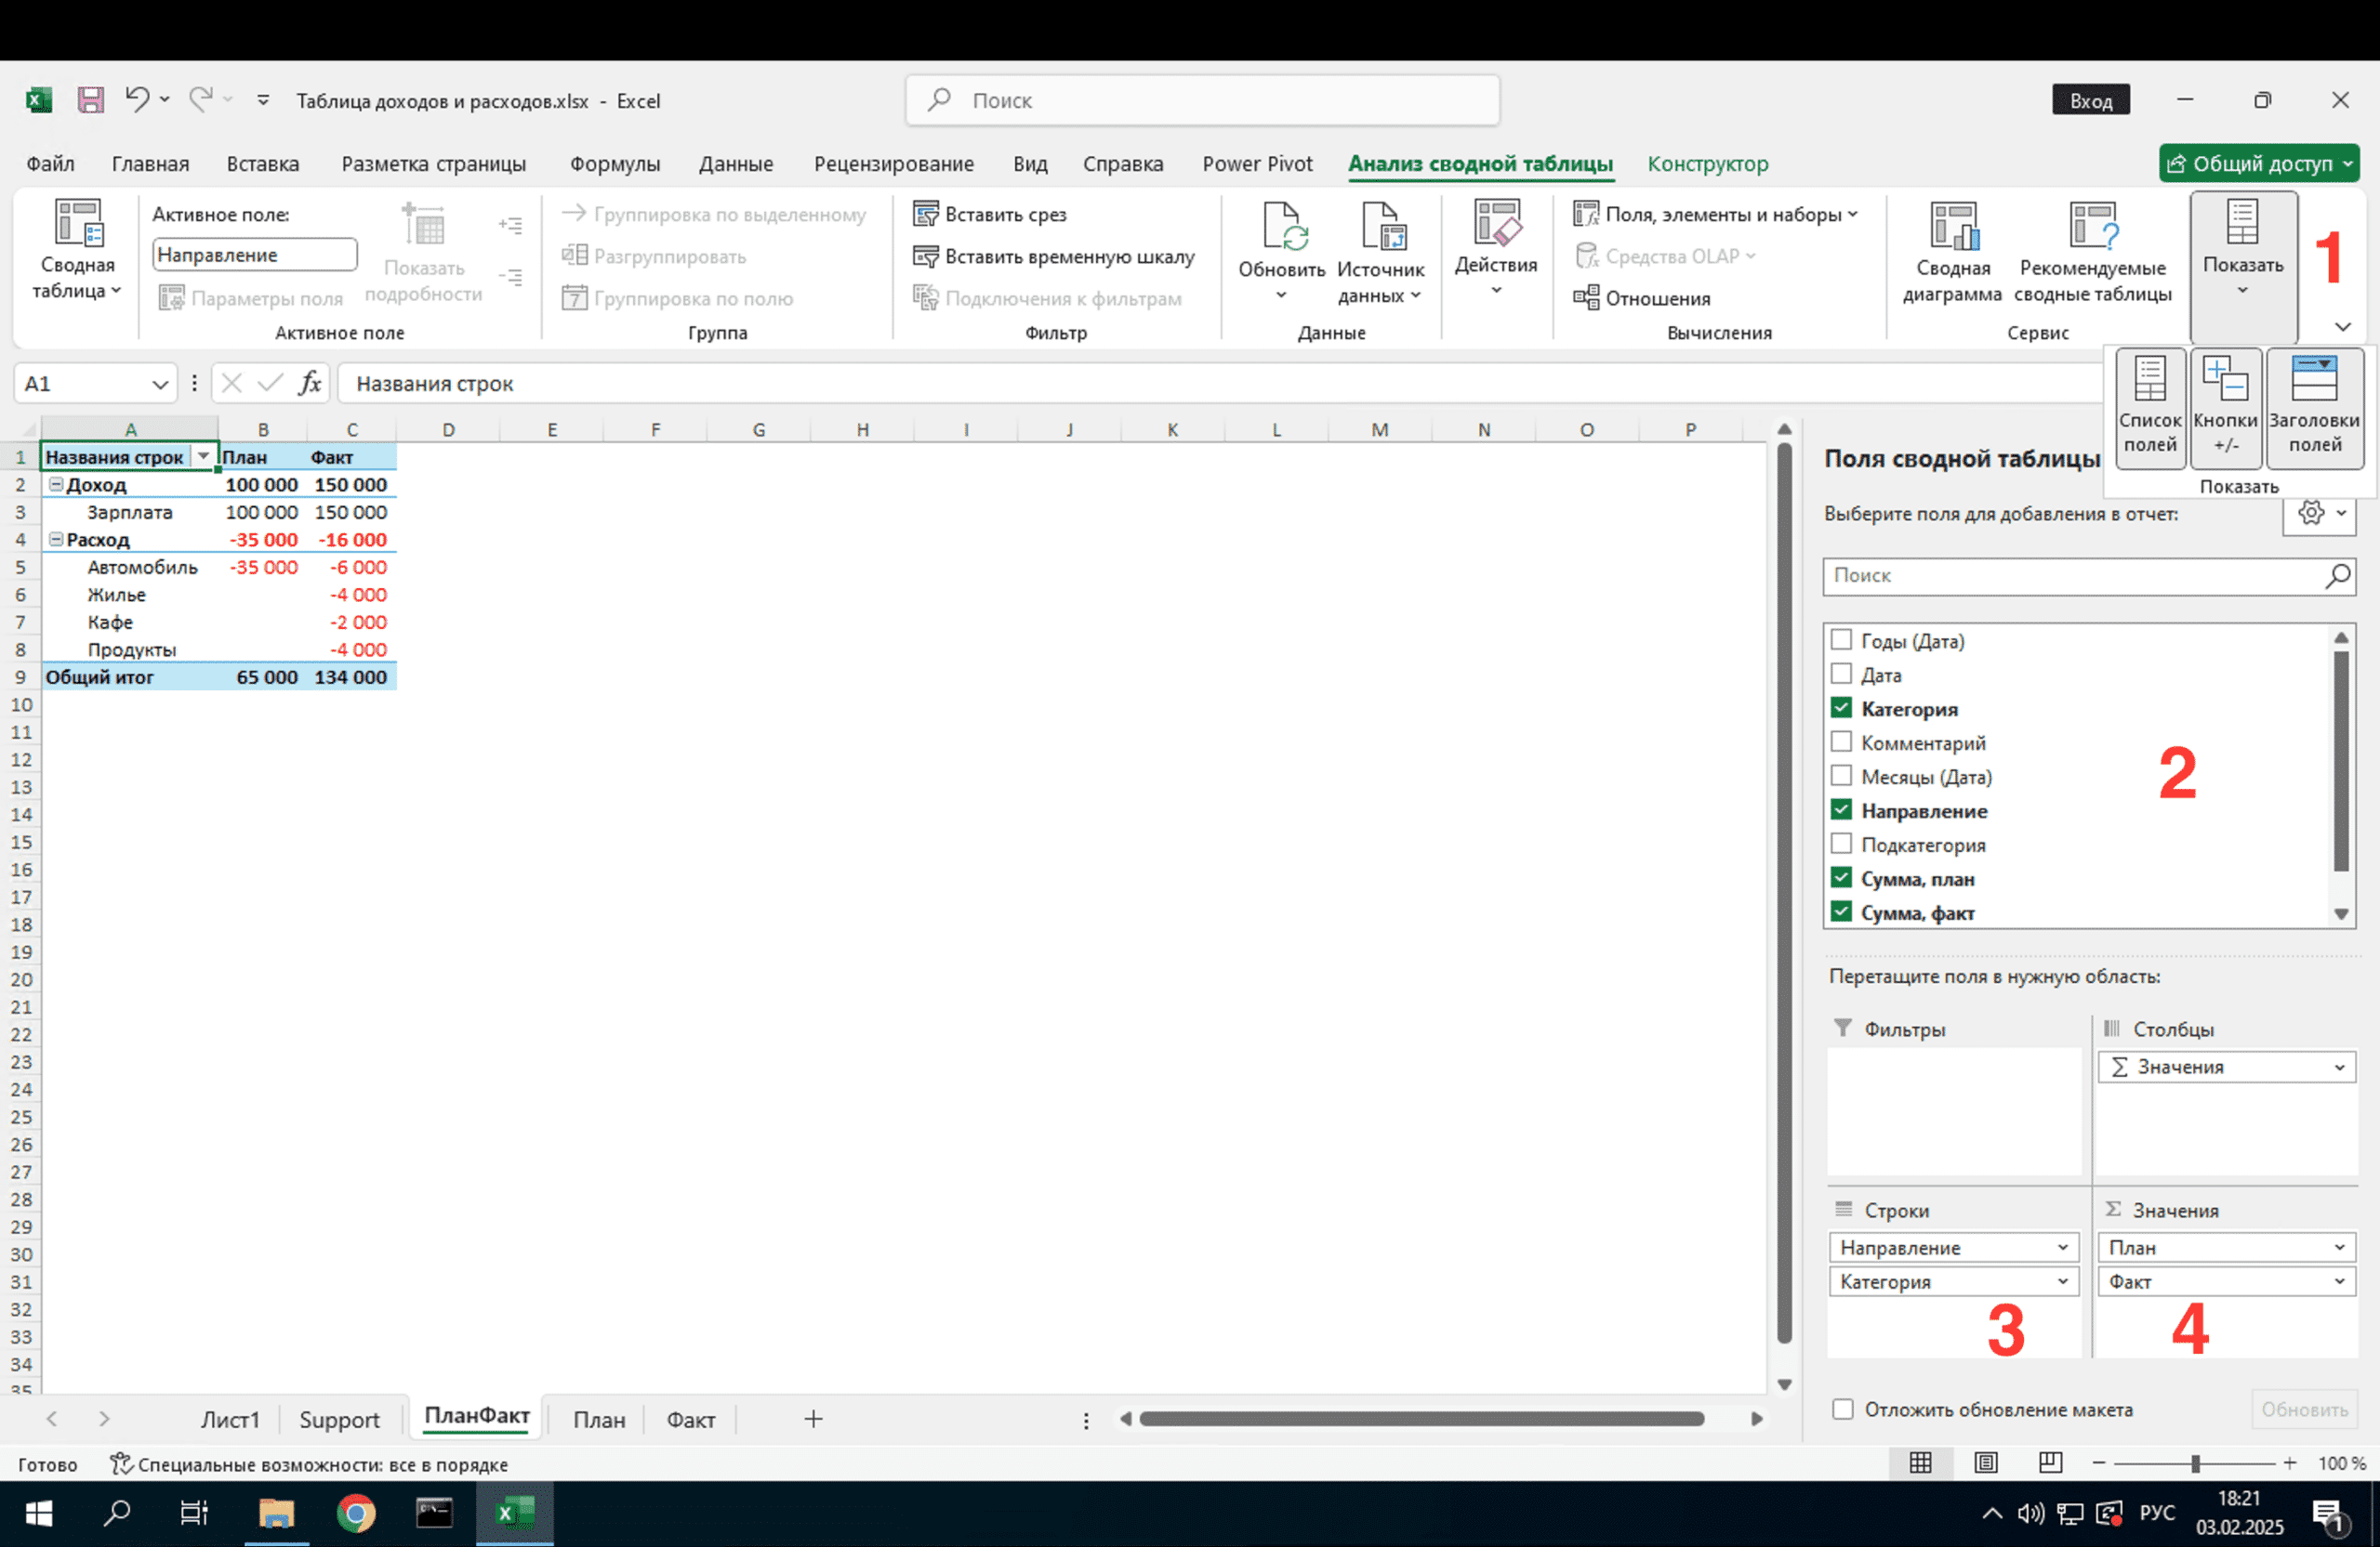Click the insert function fx icon
The width and height of the screenshot is (2380, 1547).
[310, 383]
